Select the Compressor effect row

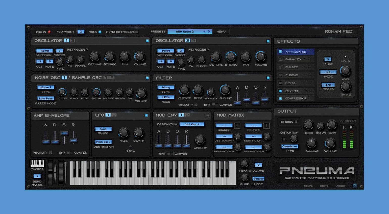(x=296, y=98)
